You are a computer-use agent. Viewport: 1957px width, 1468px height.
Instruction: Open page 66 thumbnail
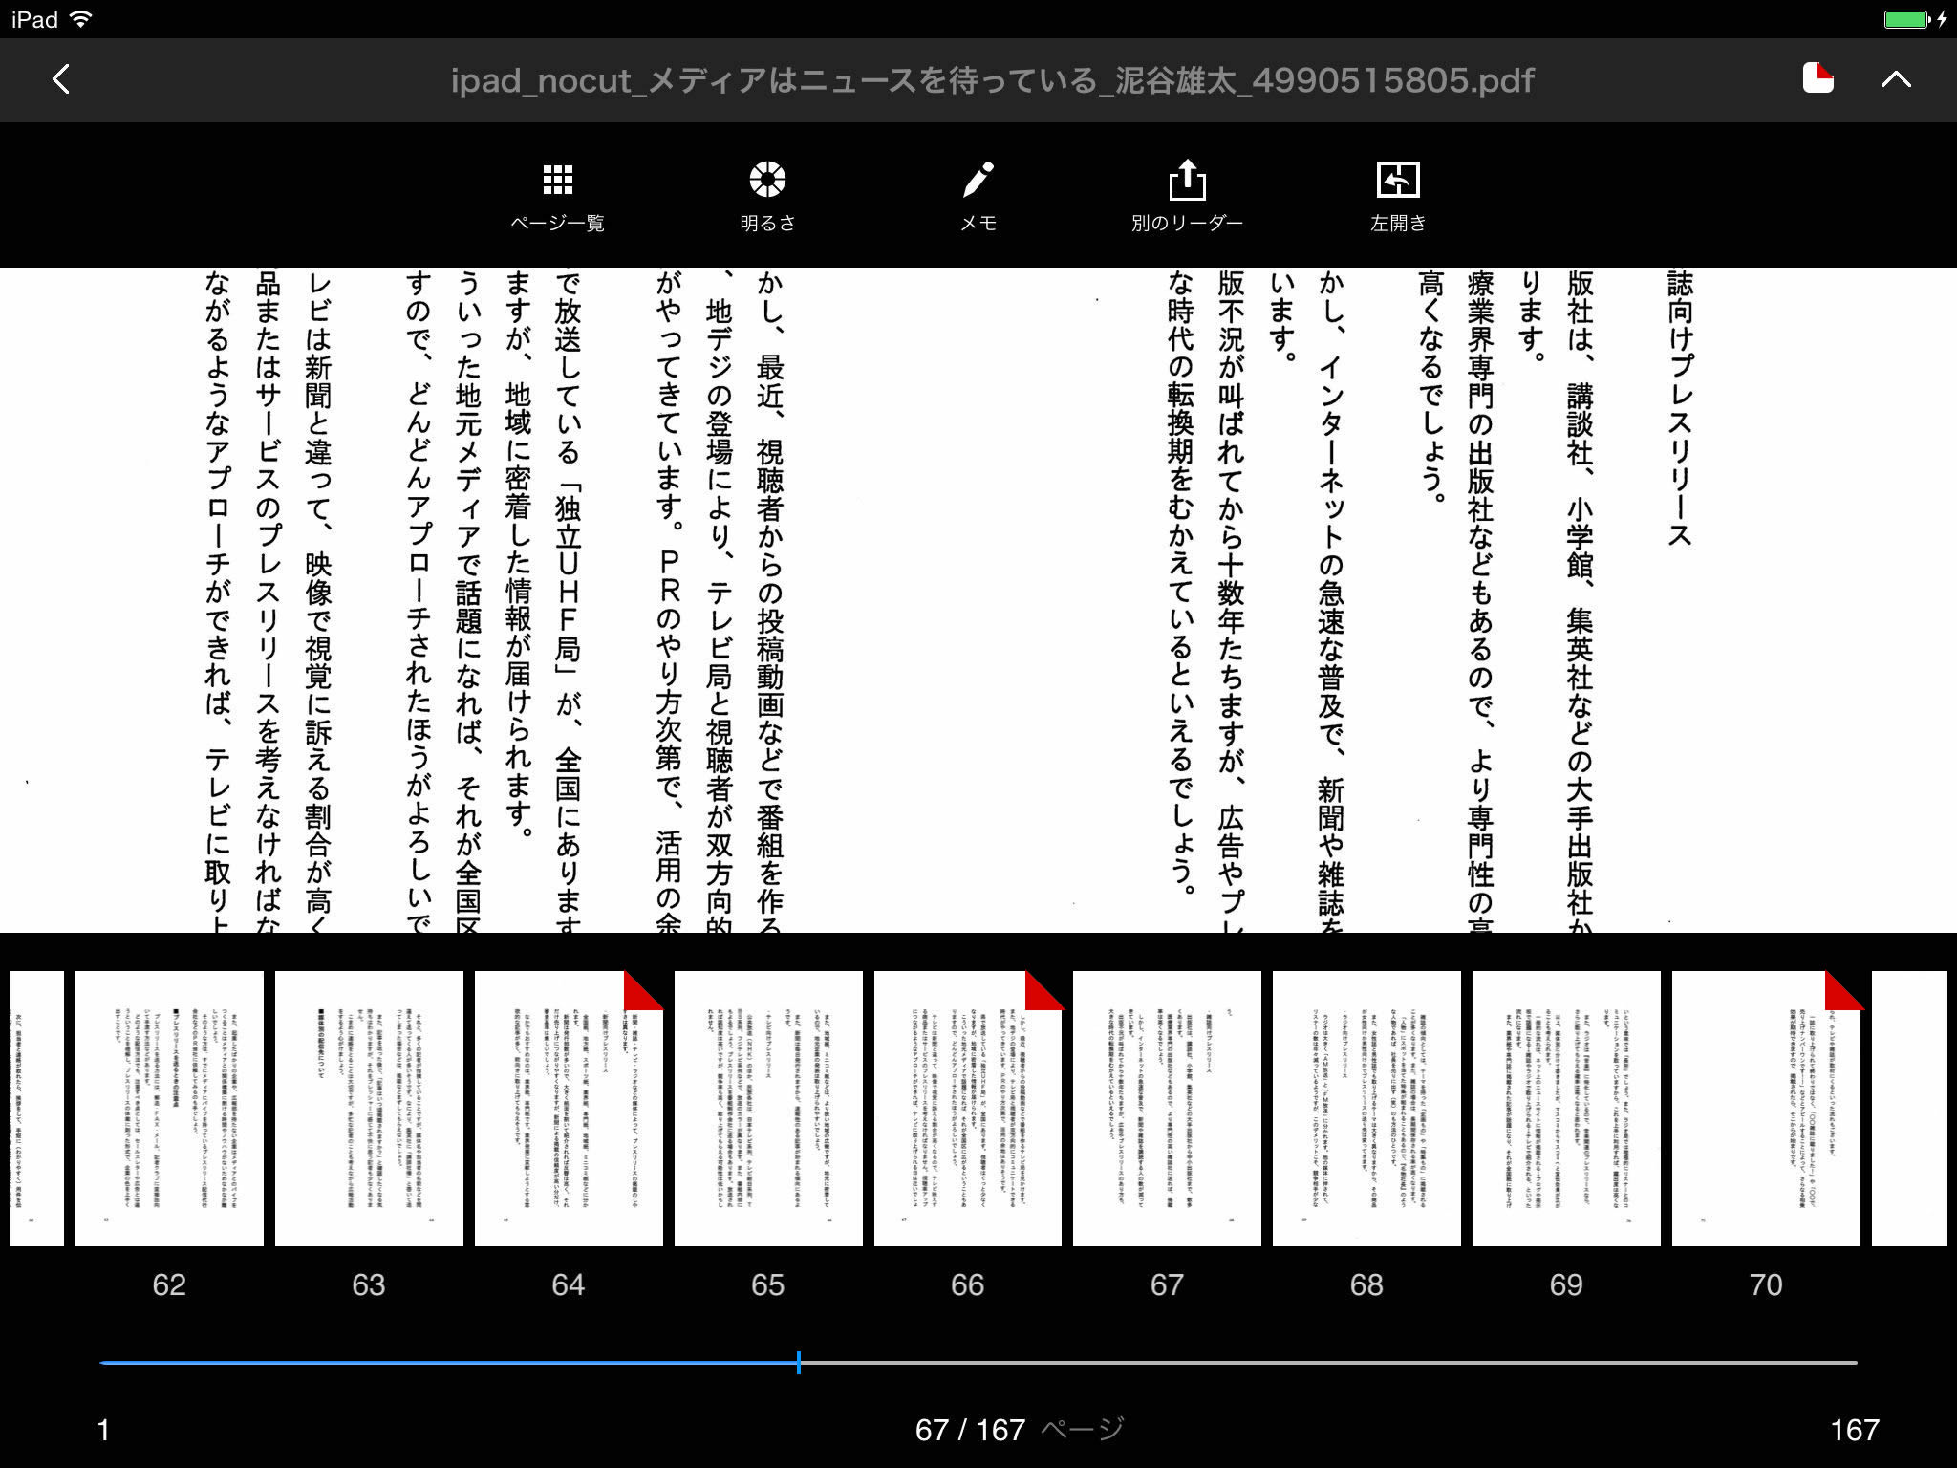pos(968,1109)
